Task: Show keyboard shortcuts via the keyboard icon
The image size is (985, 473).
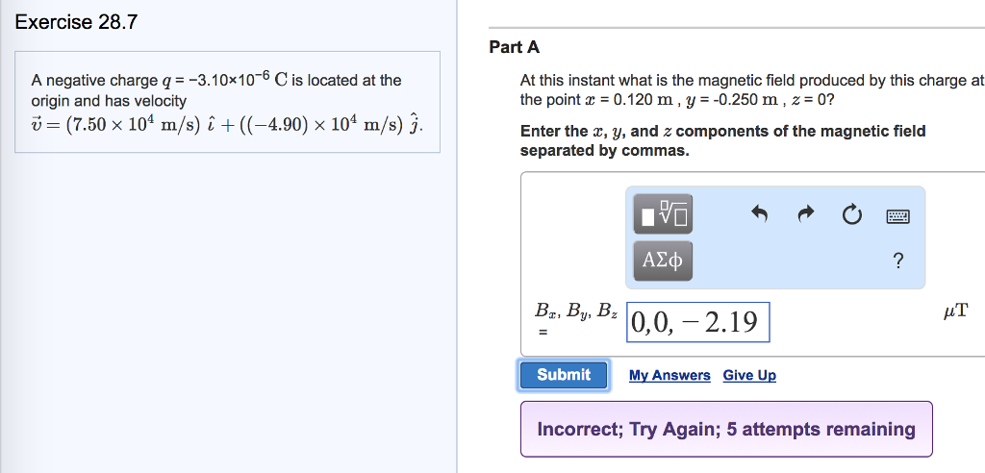Action: (897, 216)
